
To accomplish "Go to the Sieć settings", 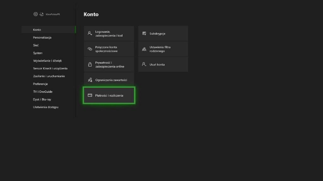I will pyautogui.click(x=36, y=45).
